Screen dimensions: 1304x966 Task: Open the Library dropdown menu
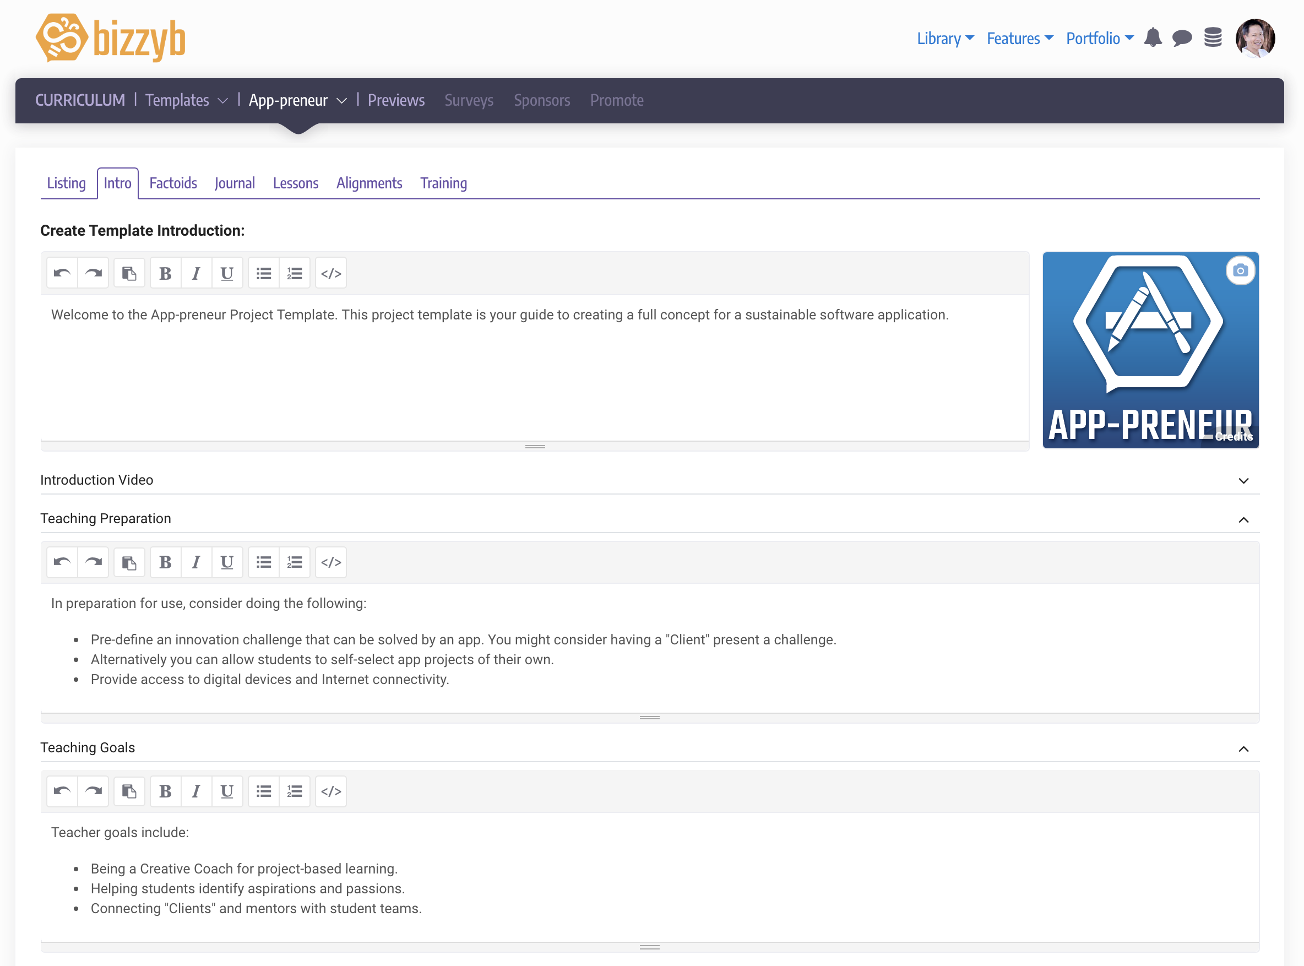(x=944, y=39)
